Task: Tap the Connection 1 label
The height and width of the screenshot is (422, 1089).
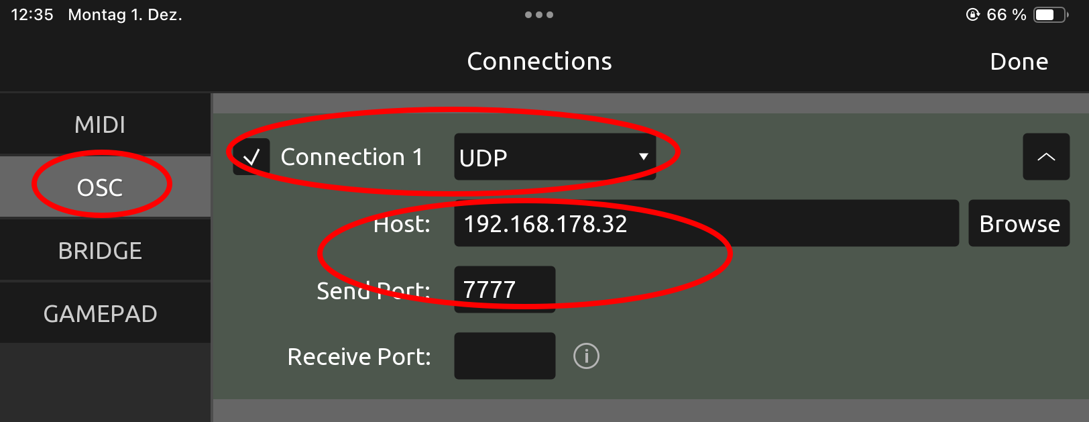Action: [x=351, y=157]
